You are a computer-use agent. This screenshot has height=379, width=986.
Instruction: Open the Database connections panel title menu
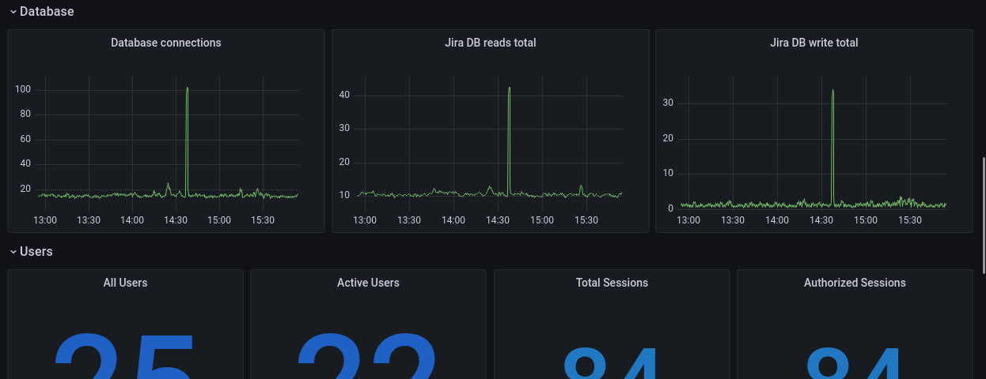[166, 43]
